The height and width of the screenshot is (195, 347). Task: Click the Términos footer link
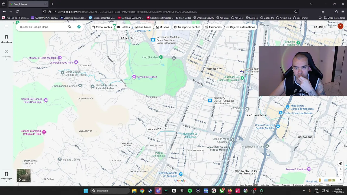(x=275, y=185)
